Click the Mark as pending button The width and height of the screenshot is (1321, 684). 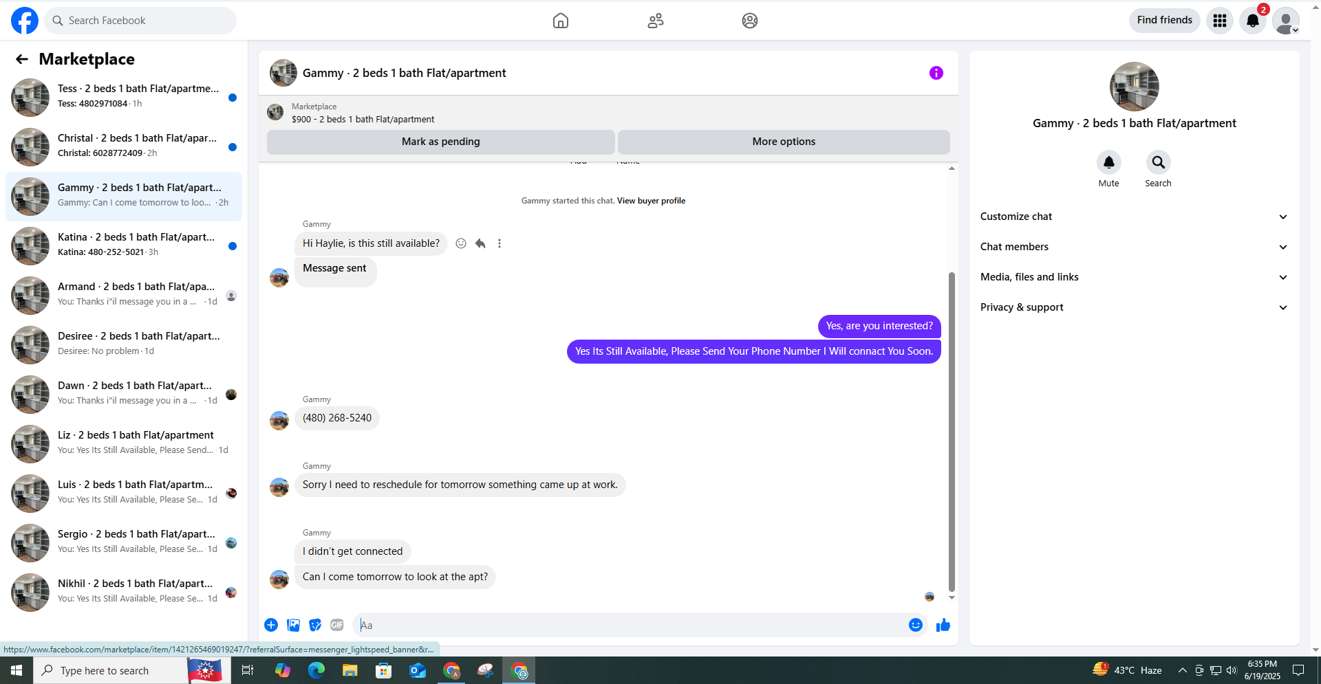point(441,142)
